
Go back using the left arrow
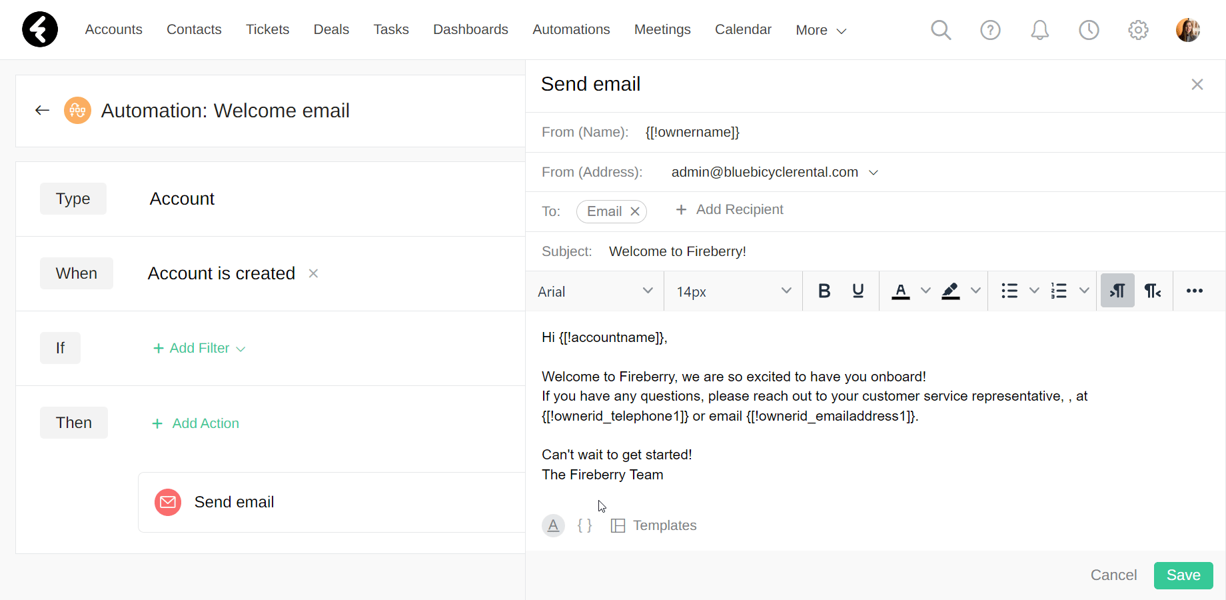point(42,111)
